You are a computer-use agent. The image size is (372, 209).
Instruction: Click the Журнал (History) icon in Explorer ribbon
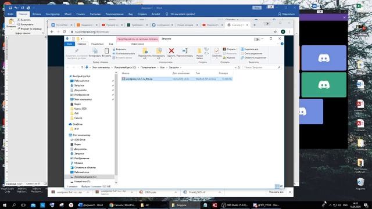click(229, 57)
